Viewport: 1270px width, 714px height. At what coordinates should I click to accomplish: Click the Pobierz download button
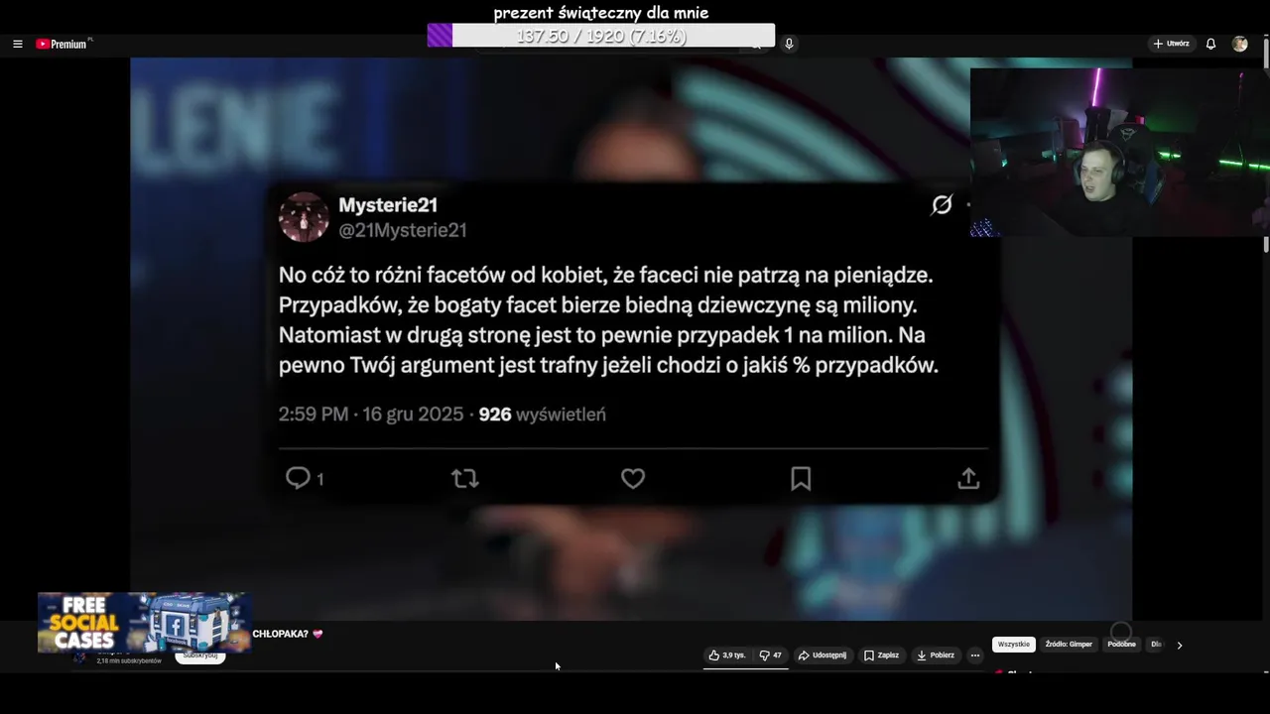pyautogui.click(x=936, y=655)
